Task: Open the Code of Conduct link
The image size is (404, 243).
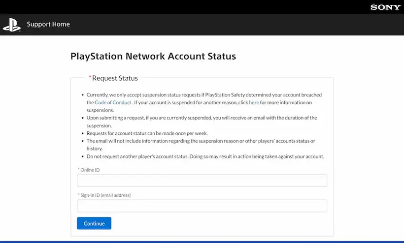Action: pos(113,102)
